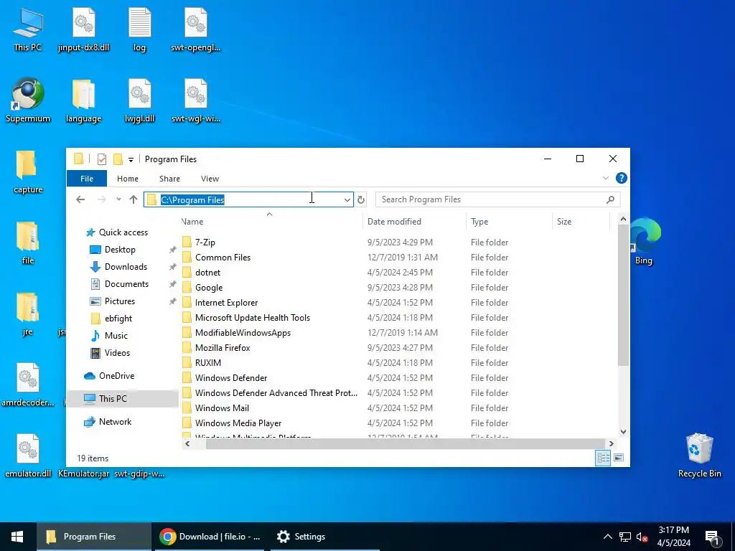
Task: Sort by the Name column header
Action: click(x=271, y=222)
